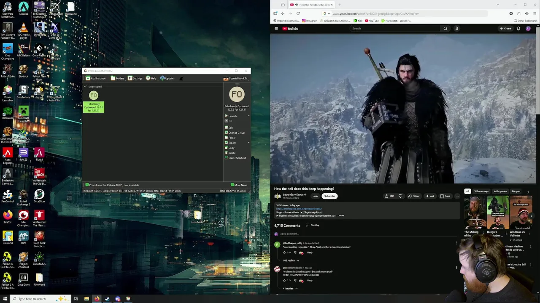Open Satisfactory desktop icon
Screen dimensions: 540x303
pyautogui.click(x=23, y=92)
